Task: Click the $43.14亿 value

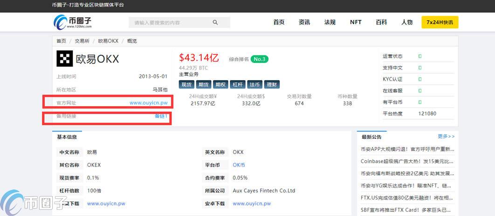Action: click(199, 58)
